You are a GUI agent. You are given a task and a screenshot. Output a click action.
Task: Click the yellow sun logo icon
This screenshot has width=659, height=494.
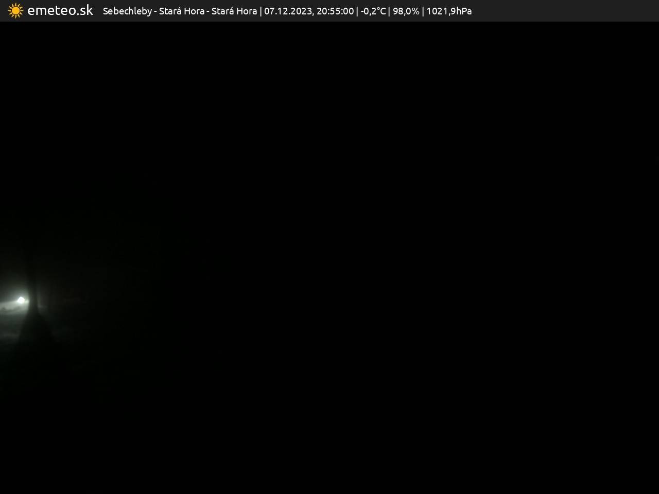pos(15,11)
